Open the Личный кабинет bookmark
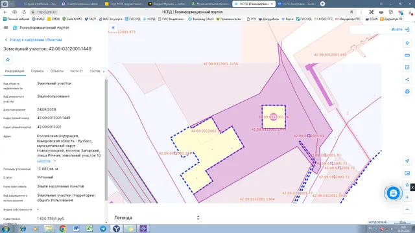Image resolution: width=415 pixels, height=233 pixels. [x=16, y=19]
